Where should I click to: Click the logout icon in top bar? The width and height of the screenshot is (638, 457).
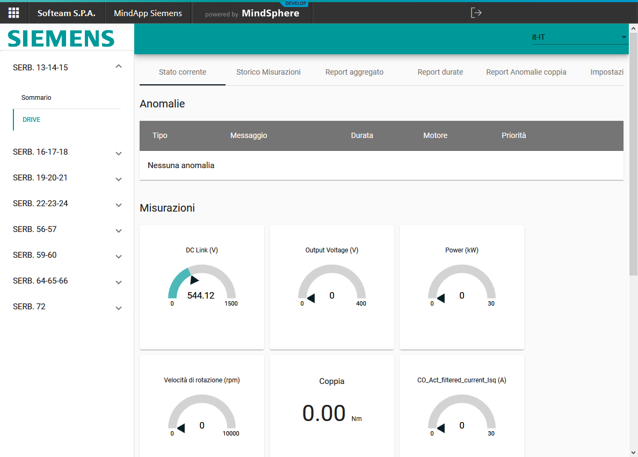tap(476, 13)
